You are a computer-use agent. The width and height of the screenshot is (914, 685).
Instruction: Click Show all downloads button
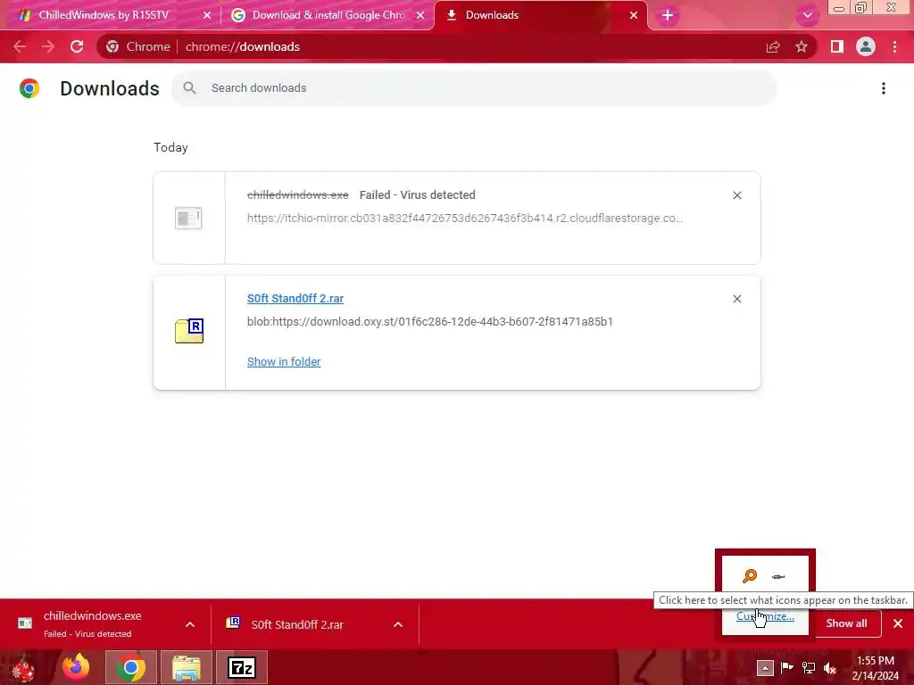(846, 623)
